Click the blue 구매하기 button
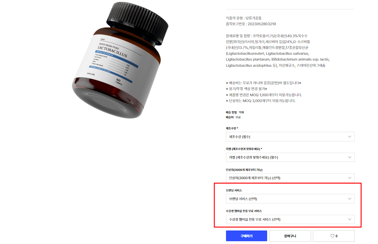This screenshot has height=244, width=378. pos(247,236)
